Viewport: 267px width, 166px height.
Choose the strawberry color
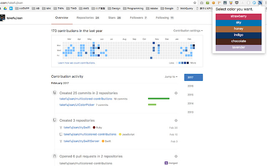(x=238, y=17)
